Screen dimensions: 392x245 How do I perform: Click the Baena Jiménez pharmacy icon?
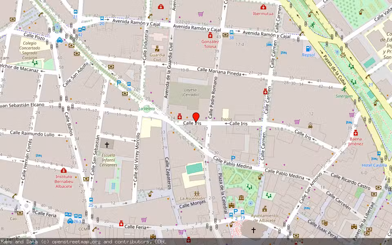(356, 132)
